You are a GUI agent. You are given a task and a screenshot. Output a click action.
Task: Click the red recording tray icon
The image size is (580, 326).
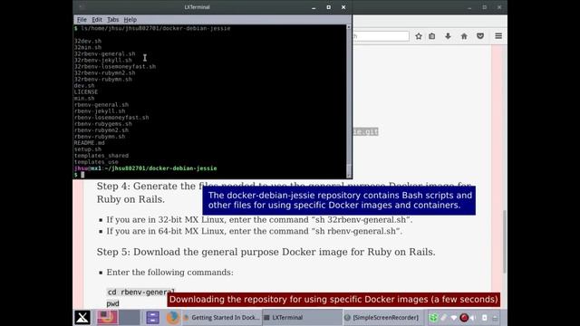(464, 317)
